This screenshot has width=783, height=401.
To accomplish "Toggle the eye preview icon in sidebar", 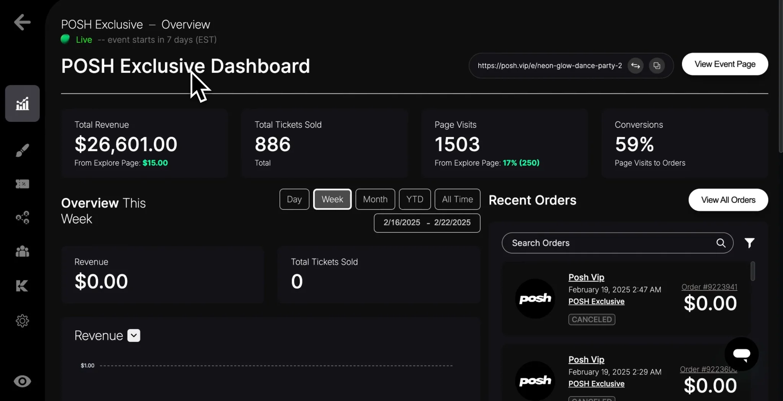I will click(x=22, y=381).
